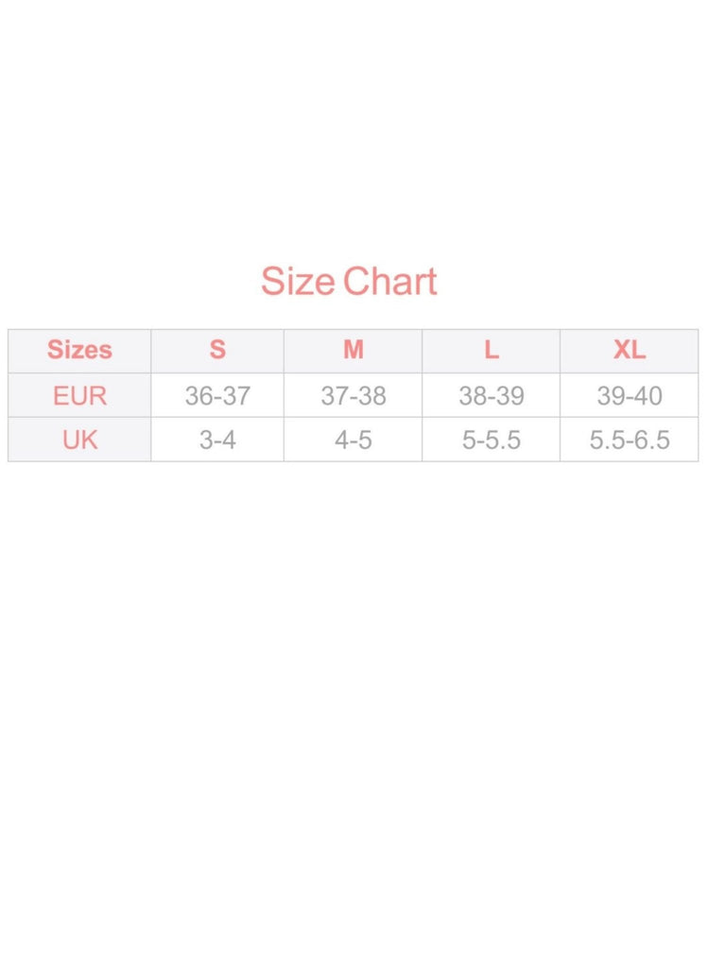The height and width of the screenshot is (968, 708).
Task: Select the M column header
Action: coord(354,350)
